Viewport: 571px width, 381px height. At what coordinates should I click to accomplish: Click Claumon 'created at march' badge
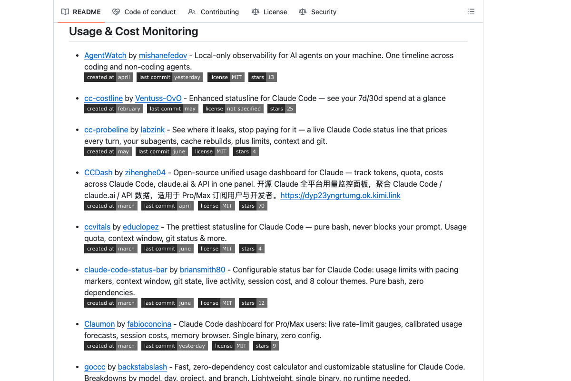click(x=111, y=346)
